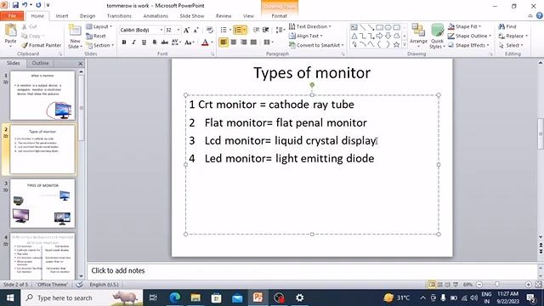Open PowerPoint Help question mark
This screenshot has height=306, width=544.
point(540,15)
